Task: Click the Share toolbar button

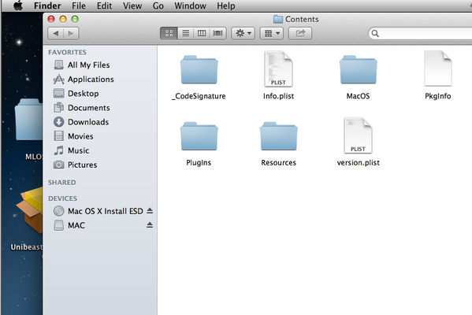Action: (x=300, y=33)
